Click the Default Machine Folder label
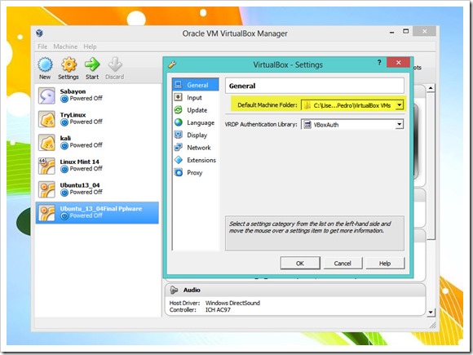Screen dimensions: 473x355 [267, 105]
